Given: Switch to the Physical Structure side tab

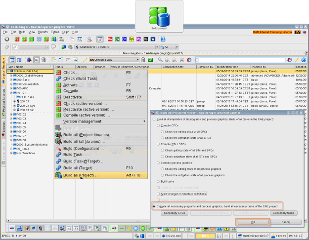Looking at the screenshot, I should [x=3, y=102].
